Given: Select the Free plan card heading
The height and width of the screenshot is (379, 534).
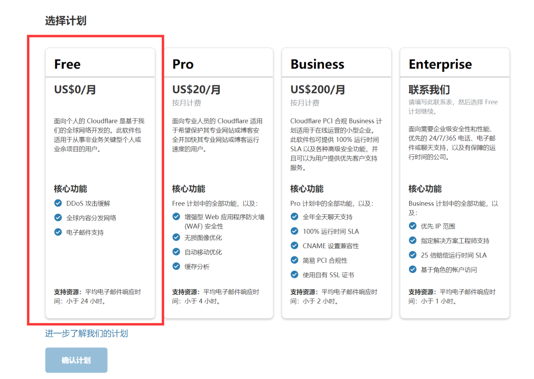Looking at the screenshot, I should 67,64.
